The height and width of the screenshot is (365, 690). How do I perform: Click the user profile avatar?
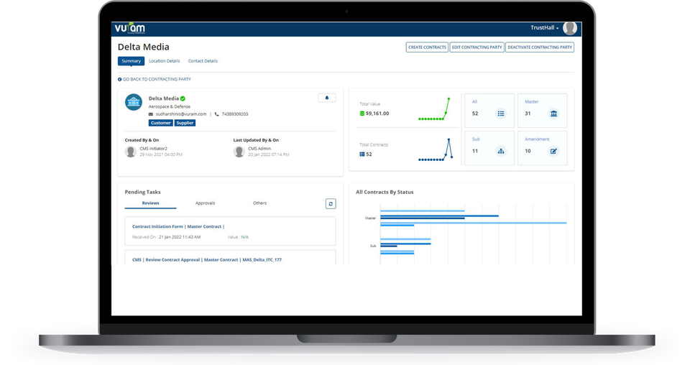point(570,28)
